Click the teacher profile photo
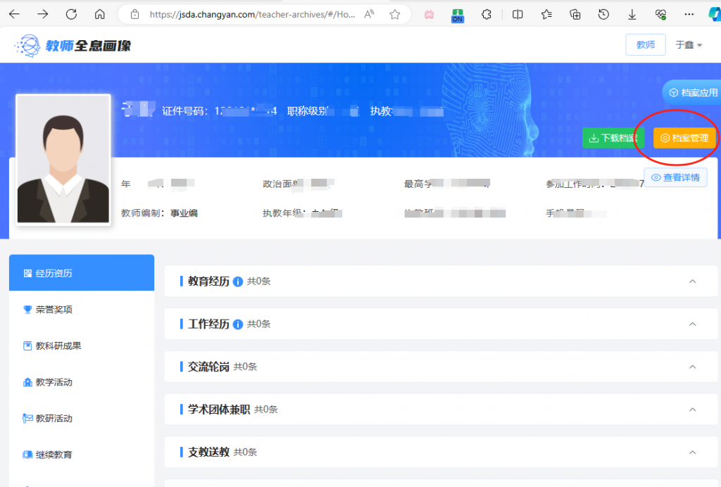 (63, 160)
